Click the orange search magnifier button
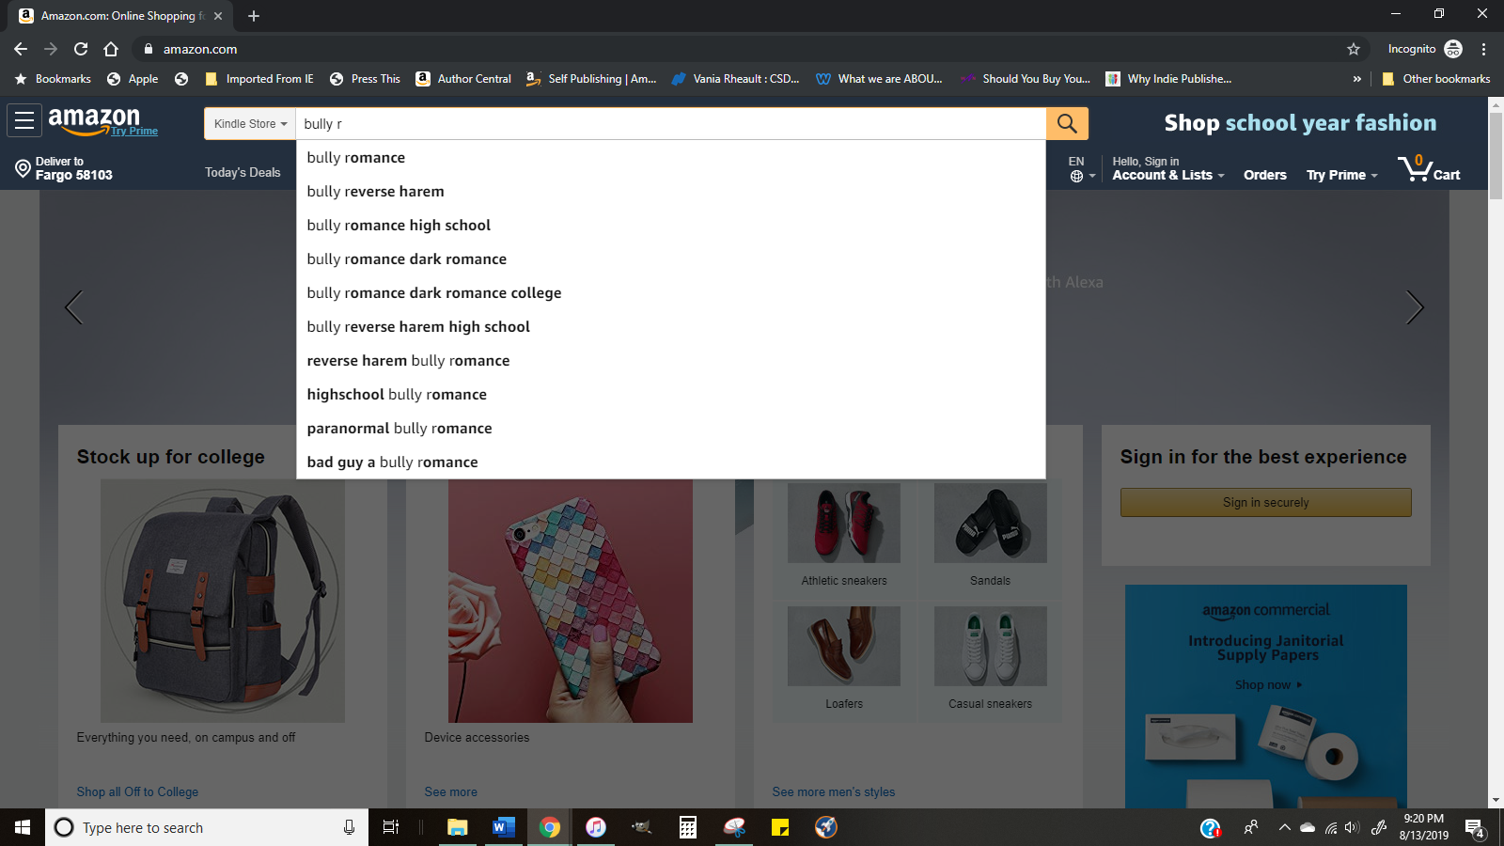 point(1067,123)
